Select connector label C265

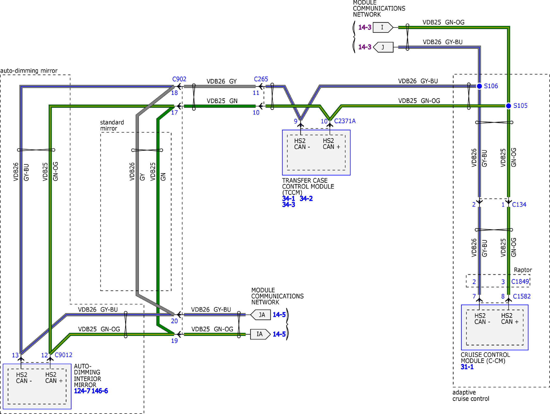tap(261, 79)
